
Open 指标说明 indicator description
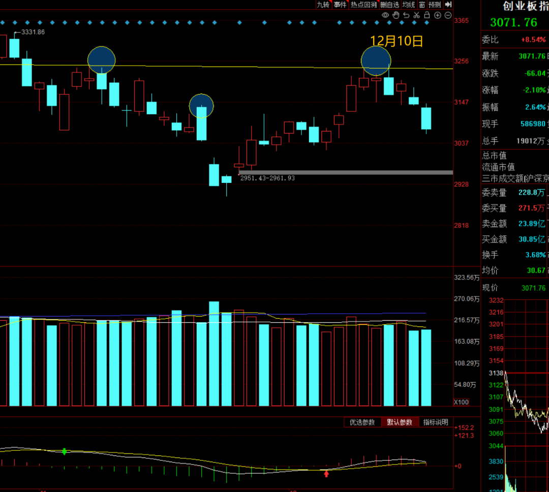[436, 422]
